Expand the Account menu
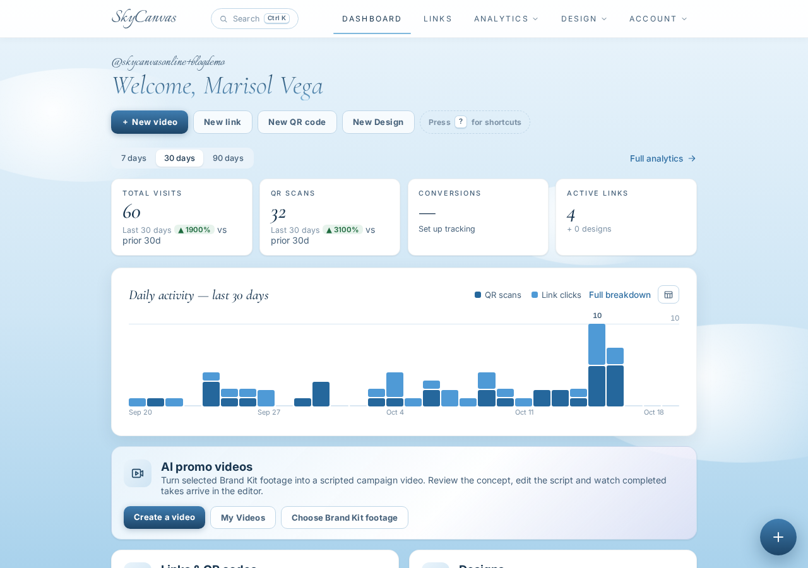This screenshot has height=568, width=808. (x=658, y=19)
